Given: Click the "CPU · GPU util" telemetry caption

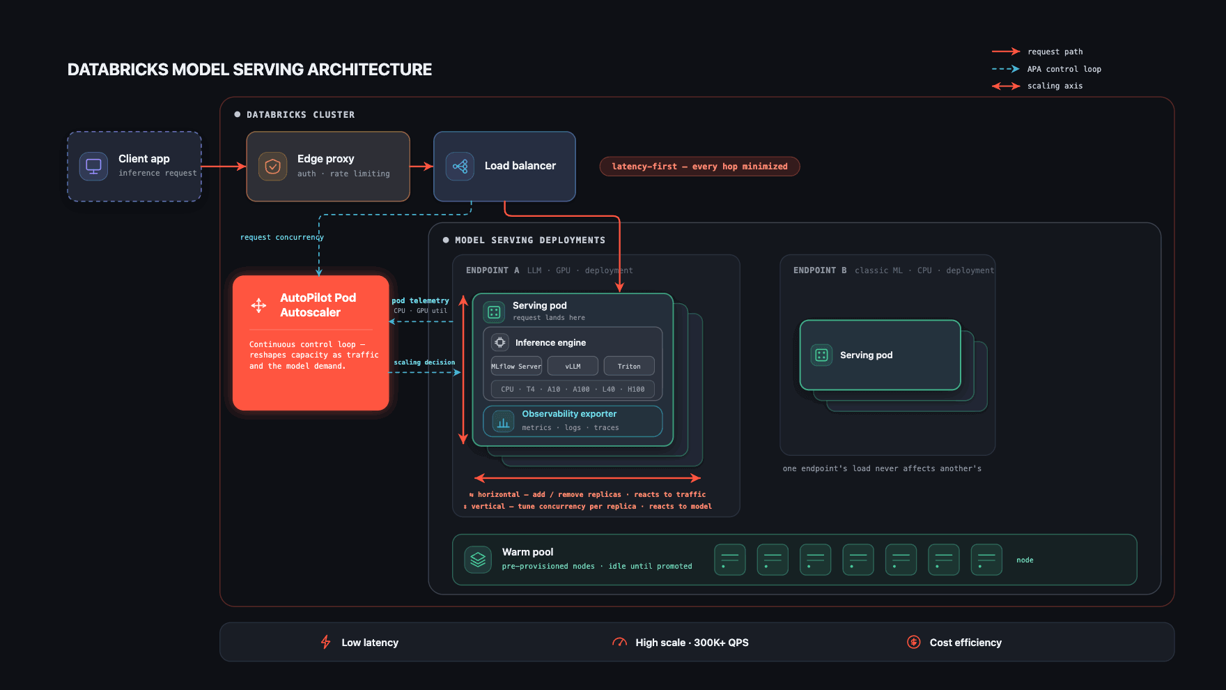Looking at the screenshot, I should tap(420, 311).
